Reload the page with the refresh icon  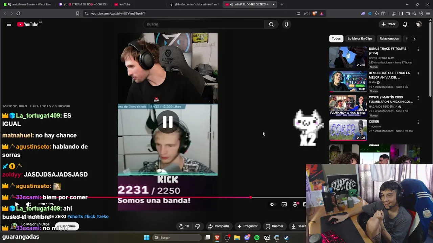[18, 13]
